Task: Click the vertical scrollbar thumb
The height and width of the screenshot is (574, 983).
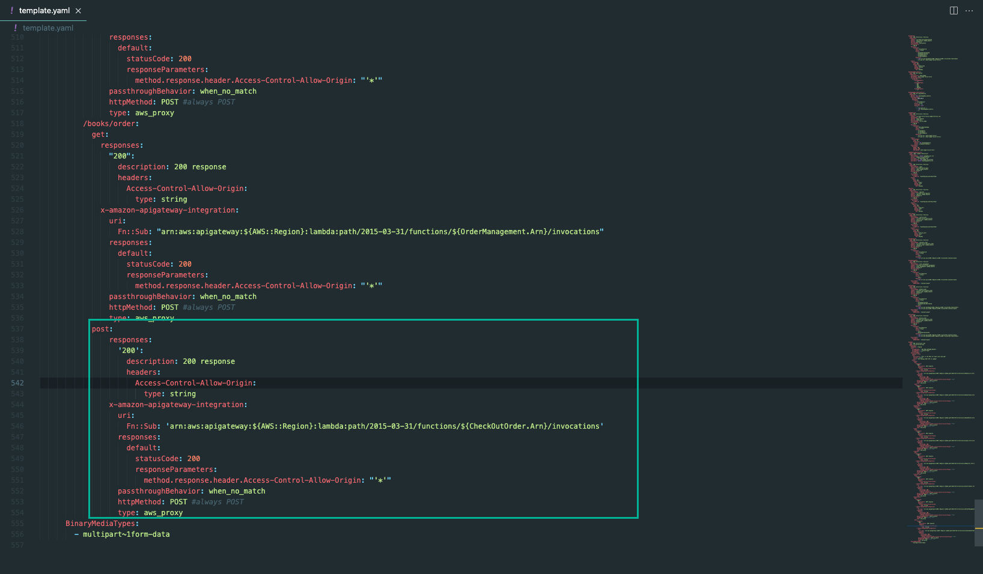Action: coord(978,522)
